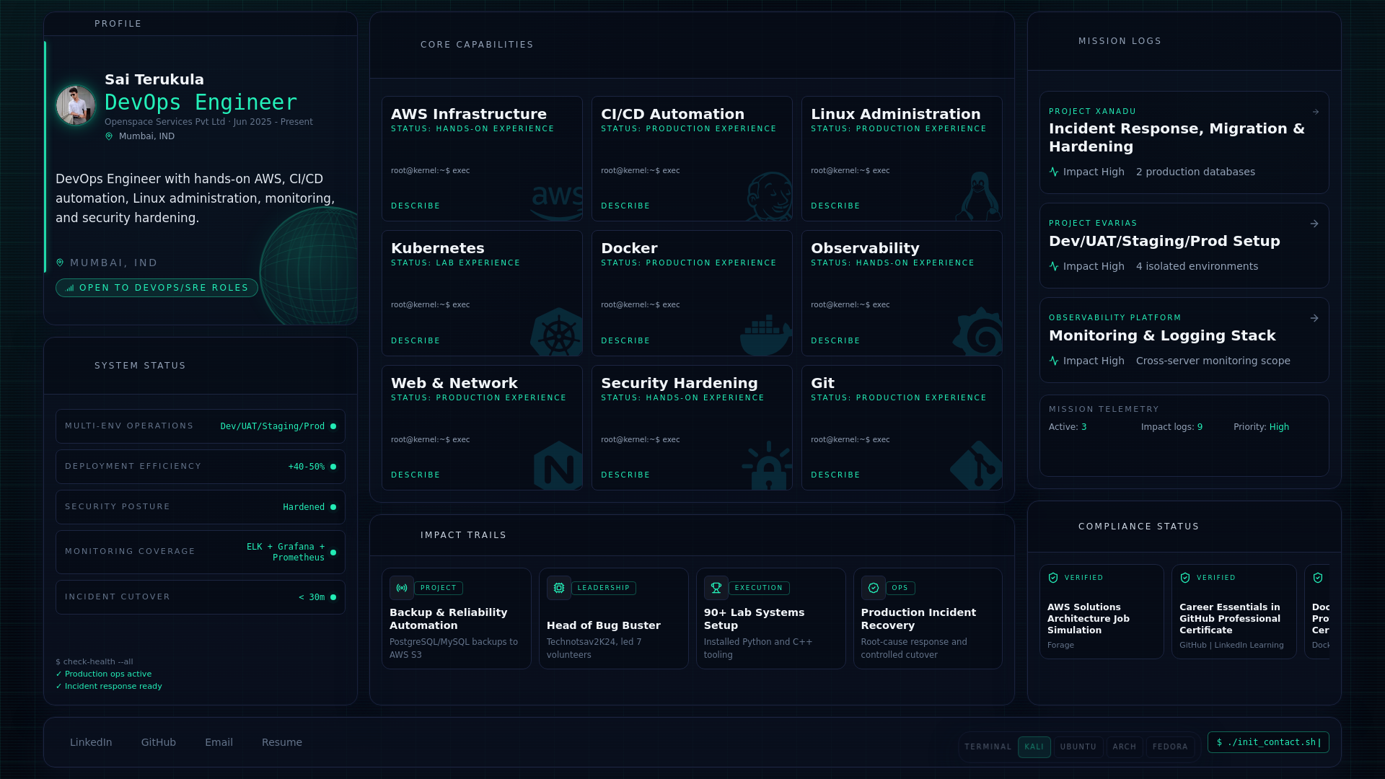Click the shield icon on the Career Essentials in GitHub certificate
Screen dimensions: 1385x779
tap(1185, 578)
